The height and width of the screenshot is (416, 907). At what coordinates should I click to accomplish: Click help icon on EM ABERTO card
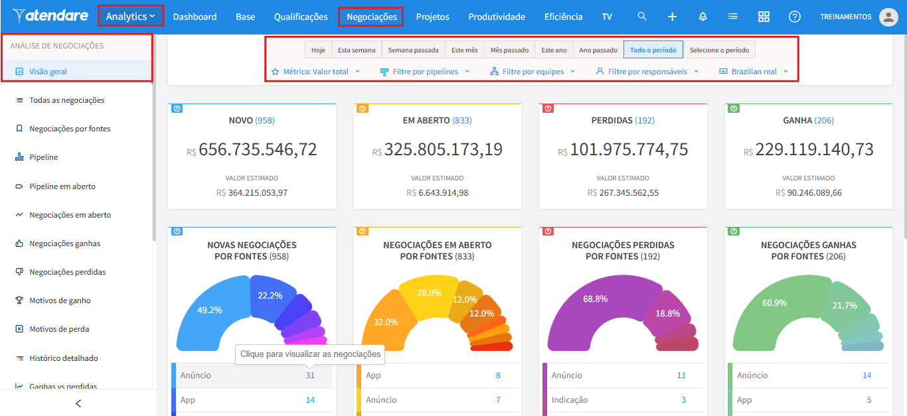[363, 108]
